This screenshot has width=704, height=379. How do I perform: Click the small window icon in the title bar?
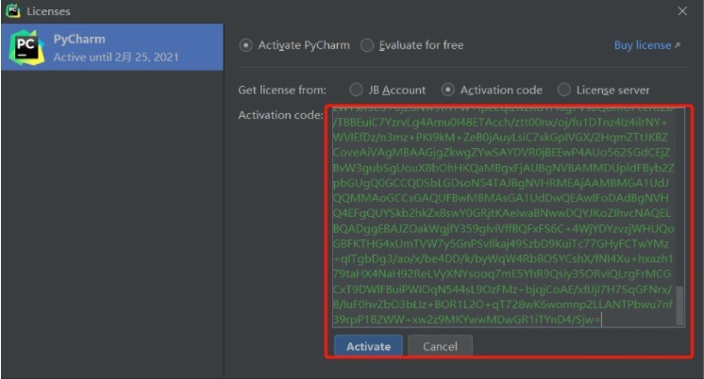tap(13, 11)
